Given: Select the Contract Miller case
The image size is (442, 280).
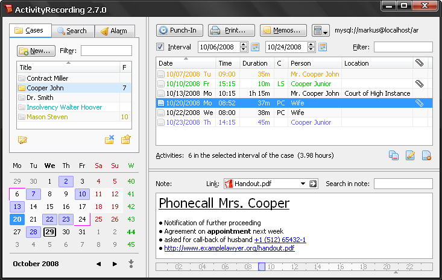Looking at the screenshot, I should [x=74, y=78].
